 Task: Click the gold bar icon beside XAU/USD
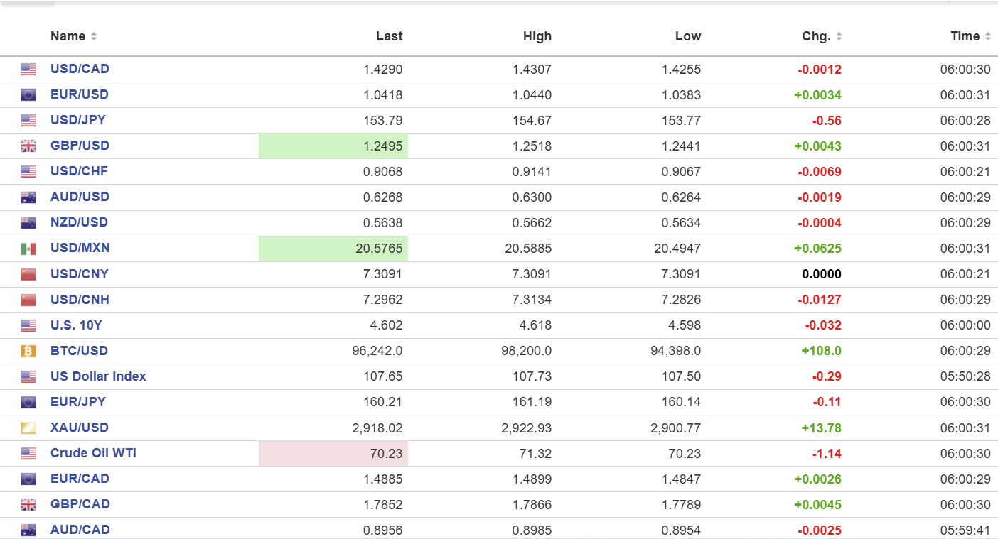28,428
